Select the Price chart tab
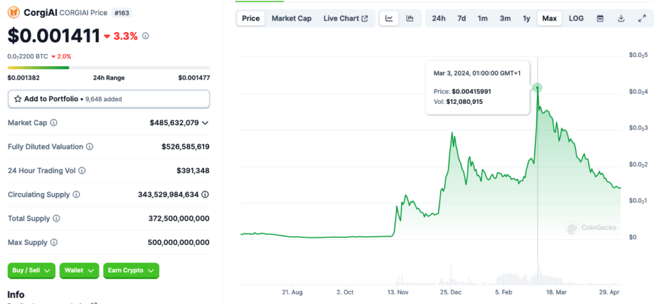Image resolution: width=657 pixels, height=304 pixels. pos(251,19)
